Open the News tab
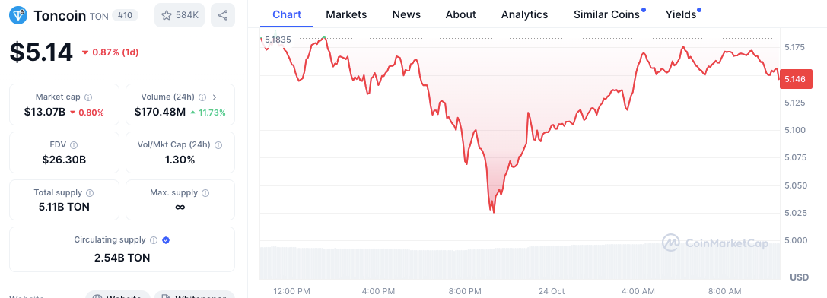Viewport: 827px width, 298px height. point(406,14)
